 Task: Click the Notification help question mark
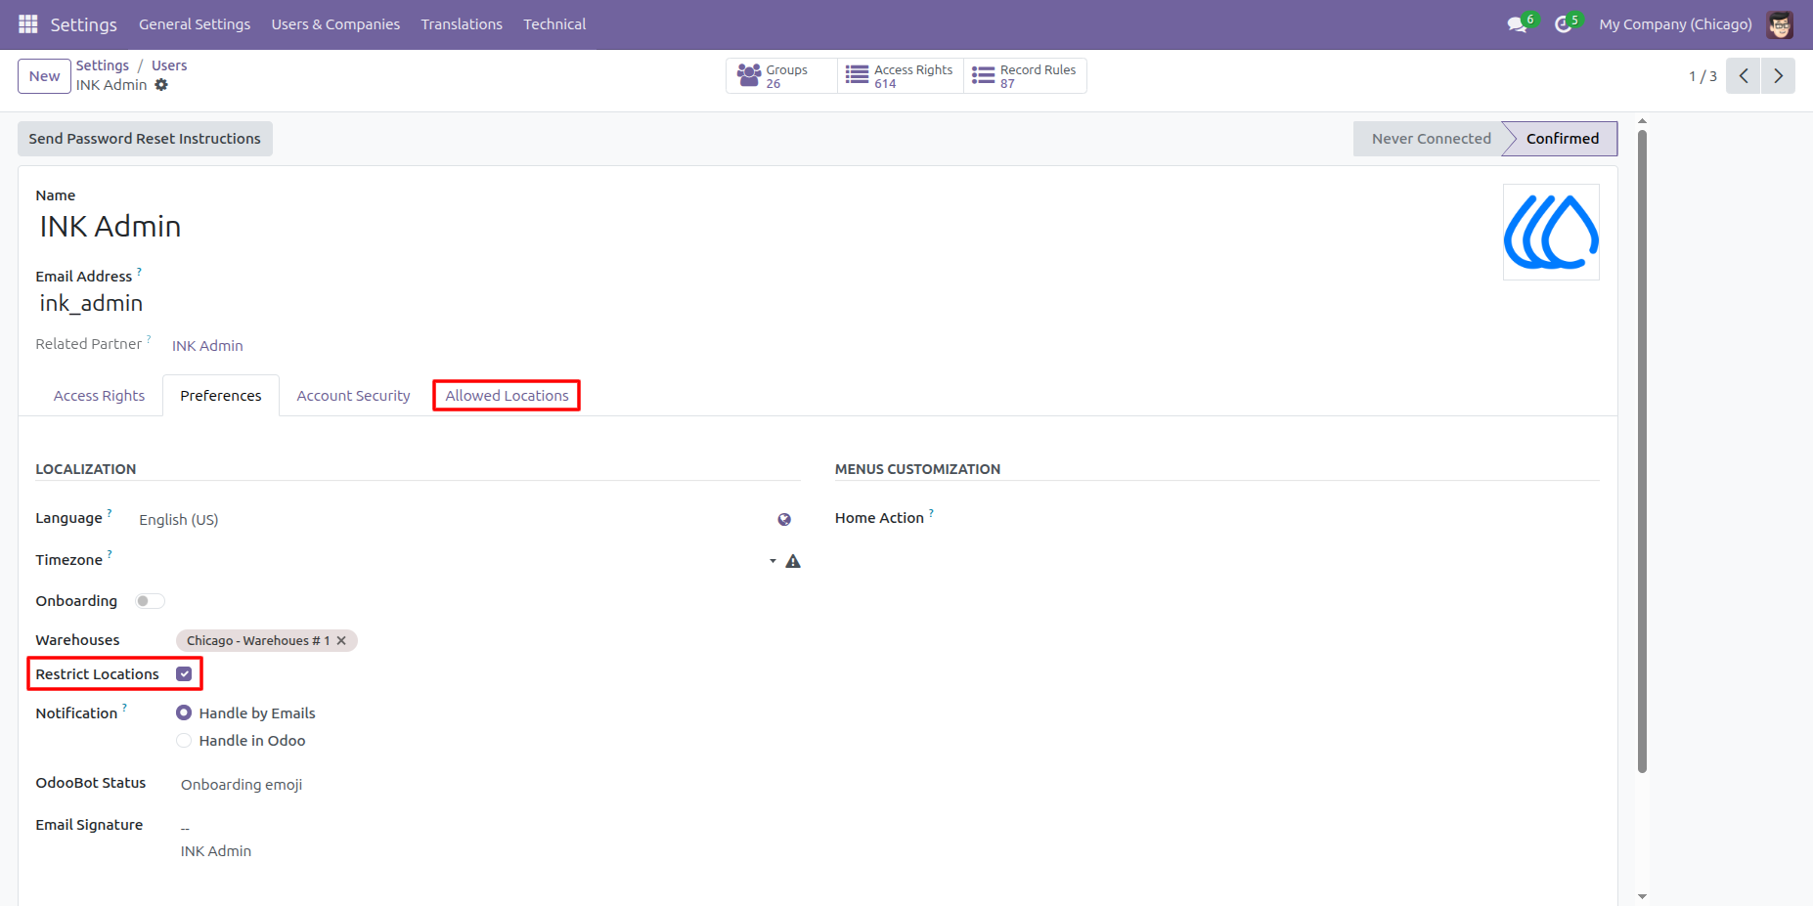tap(124, 708)
